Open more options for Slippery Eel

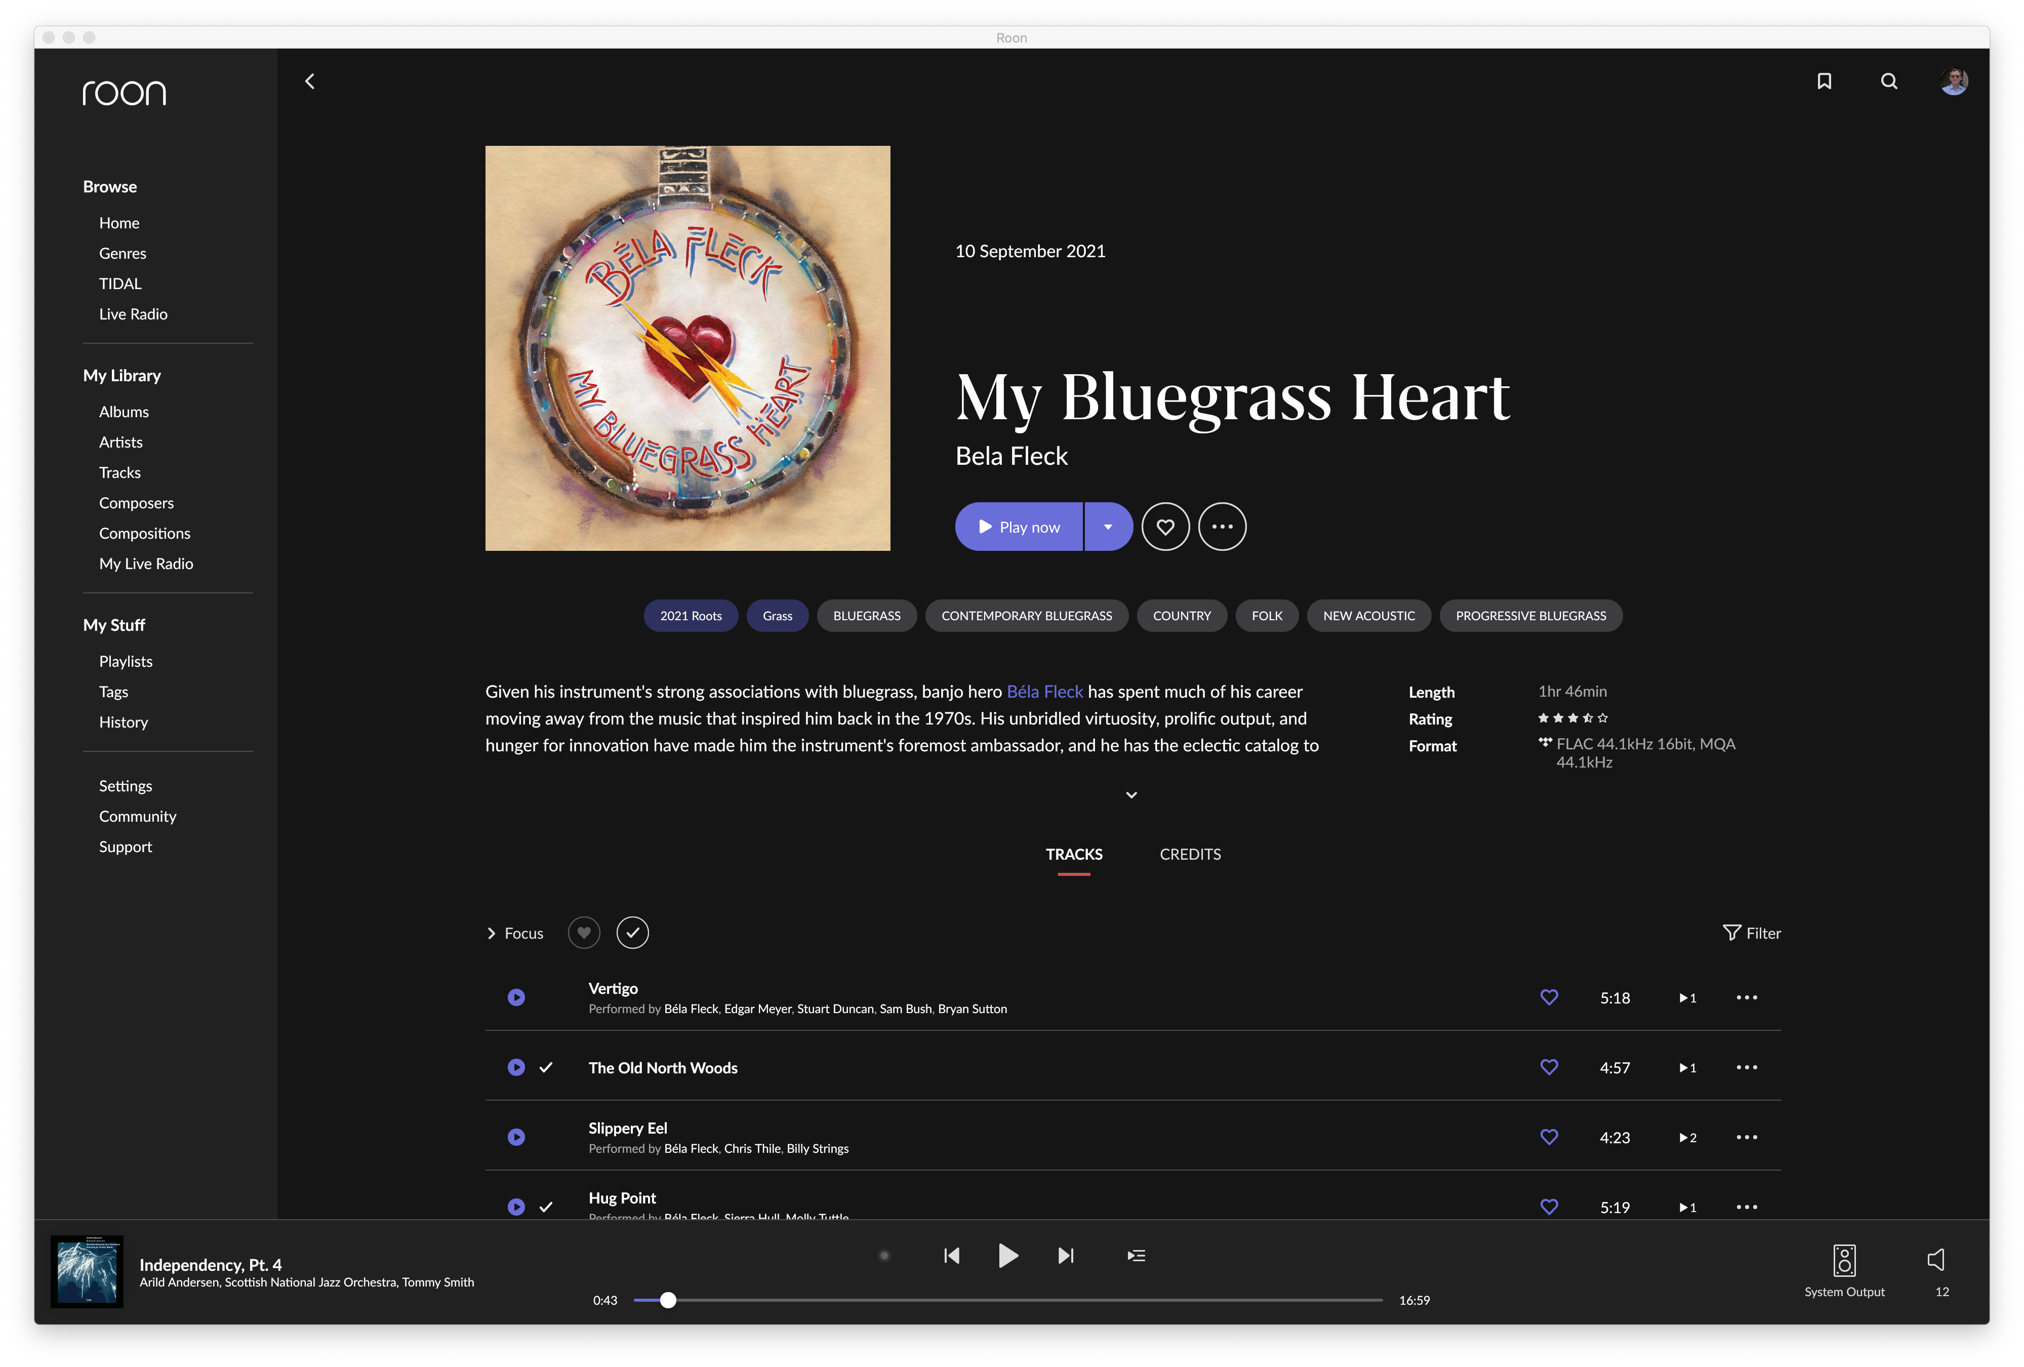1746,1136
